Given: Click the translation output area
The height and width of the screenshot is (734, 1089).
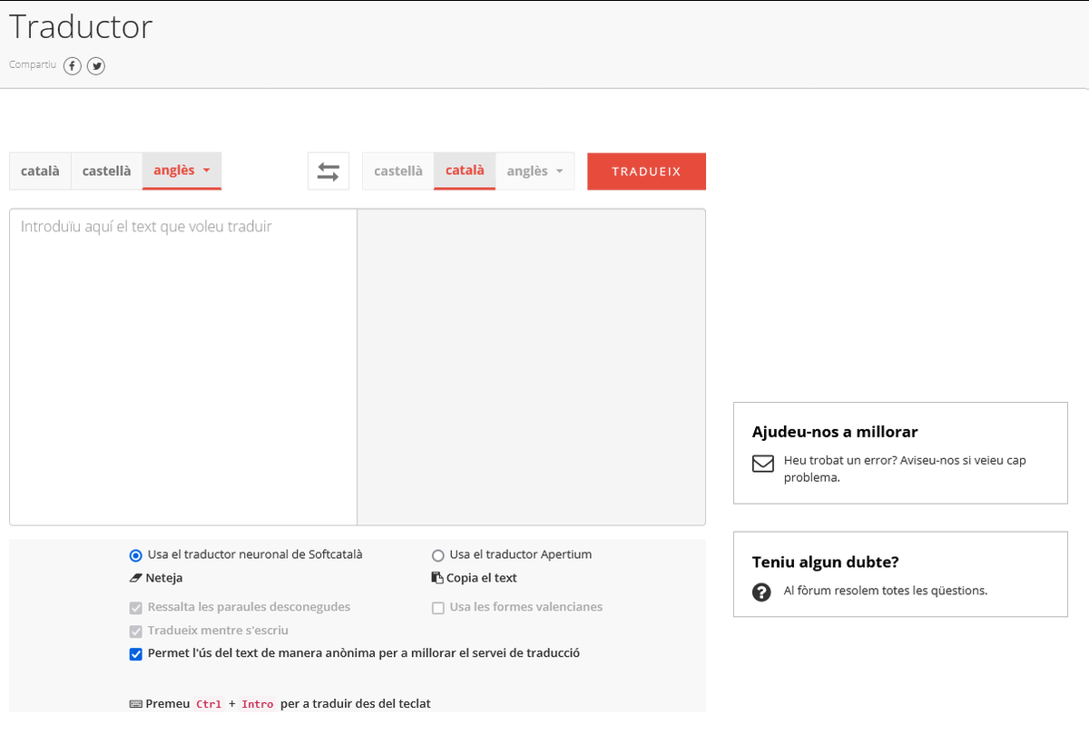Looking at the screenshot, I should click(x=531, y=367).
